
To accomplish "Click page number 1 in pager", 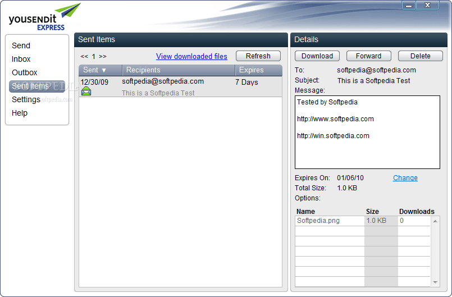I will [93, 57].
